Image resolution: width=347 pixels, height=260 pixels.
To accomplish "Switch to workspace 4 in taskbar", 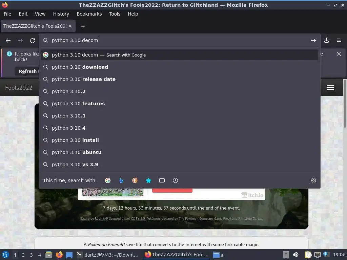I will tap(39, 255).
